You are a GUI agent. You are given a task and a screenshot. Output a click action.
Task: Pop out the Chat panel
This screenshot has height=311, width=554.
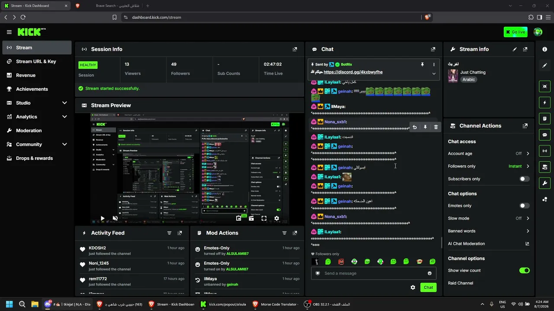[x=433, y=49]
